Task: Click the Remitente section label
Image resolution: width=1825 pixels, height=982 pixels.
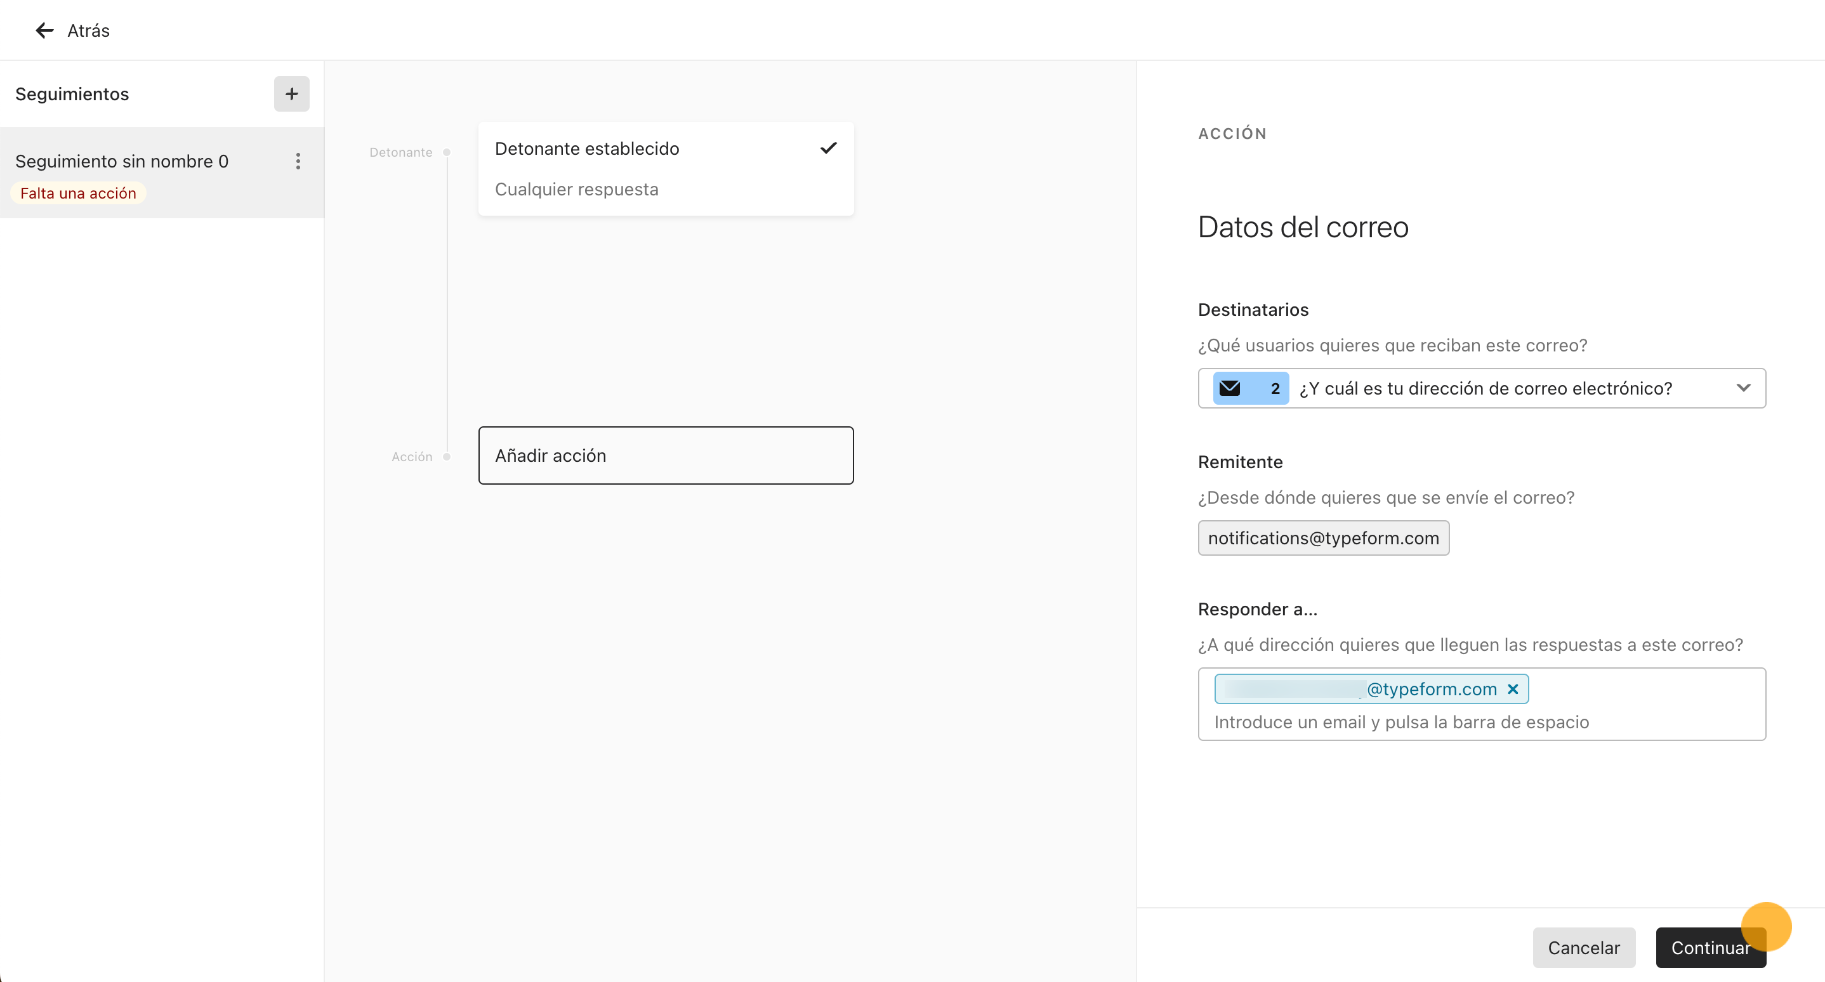Action: 1240,462
